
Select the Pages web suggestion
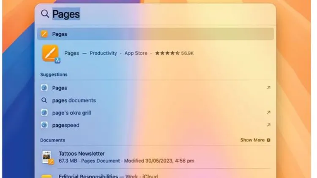tap(156, 88)
